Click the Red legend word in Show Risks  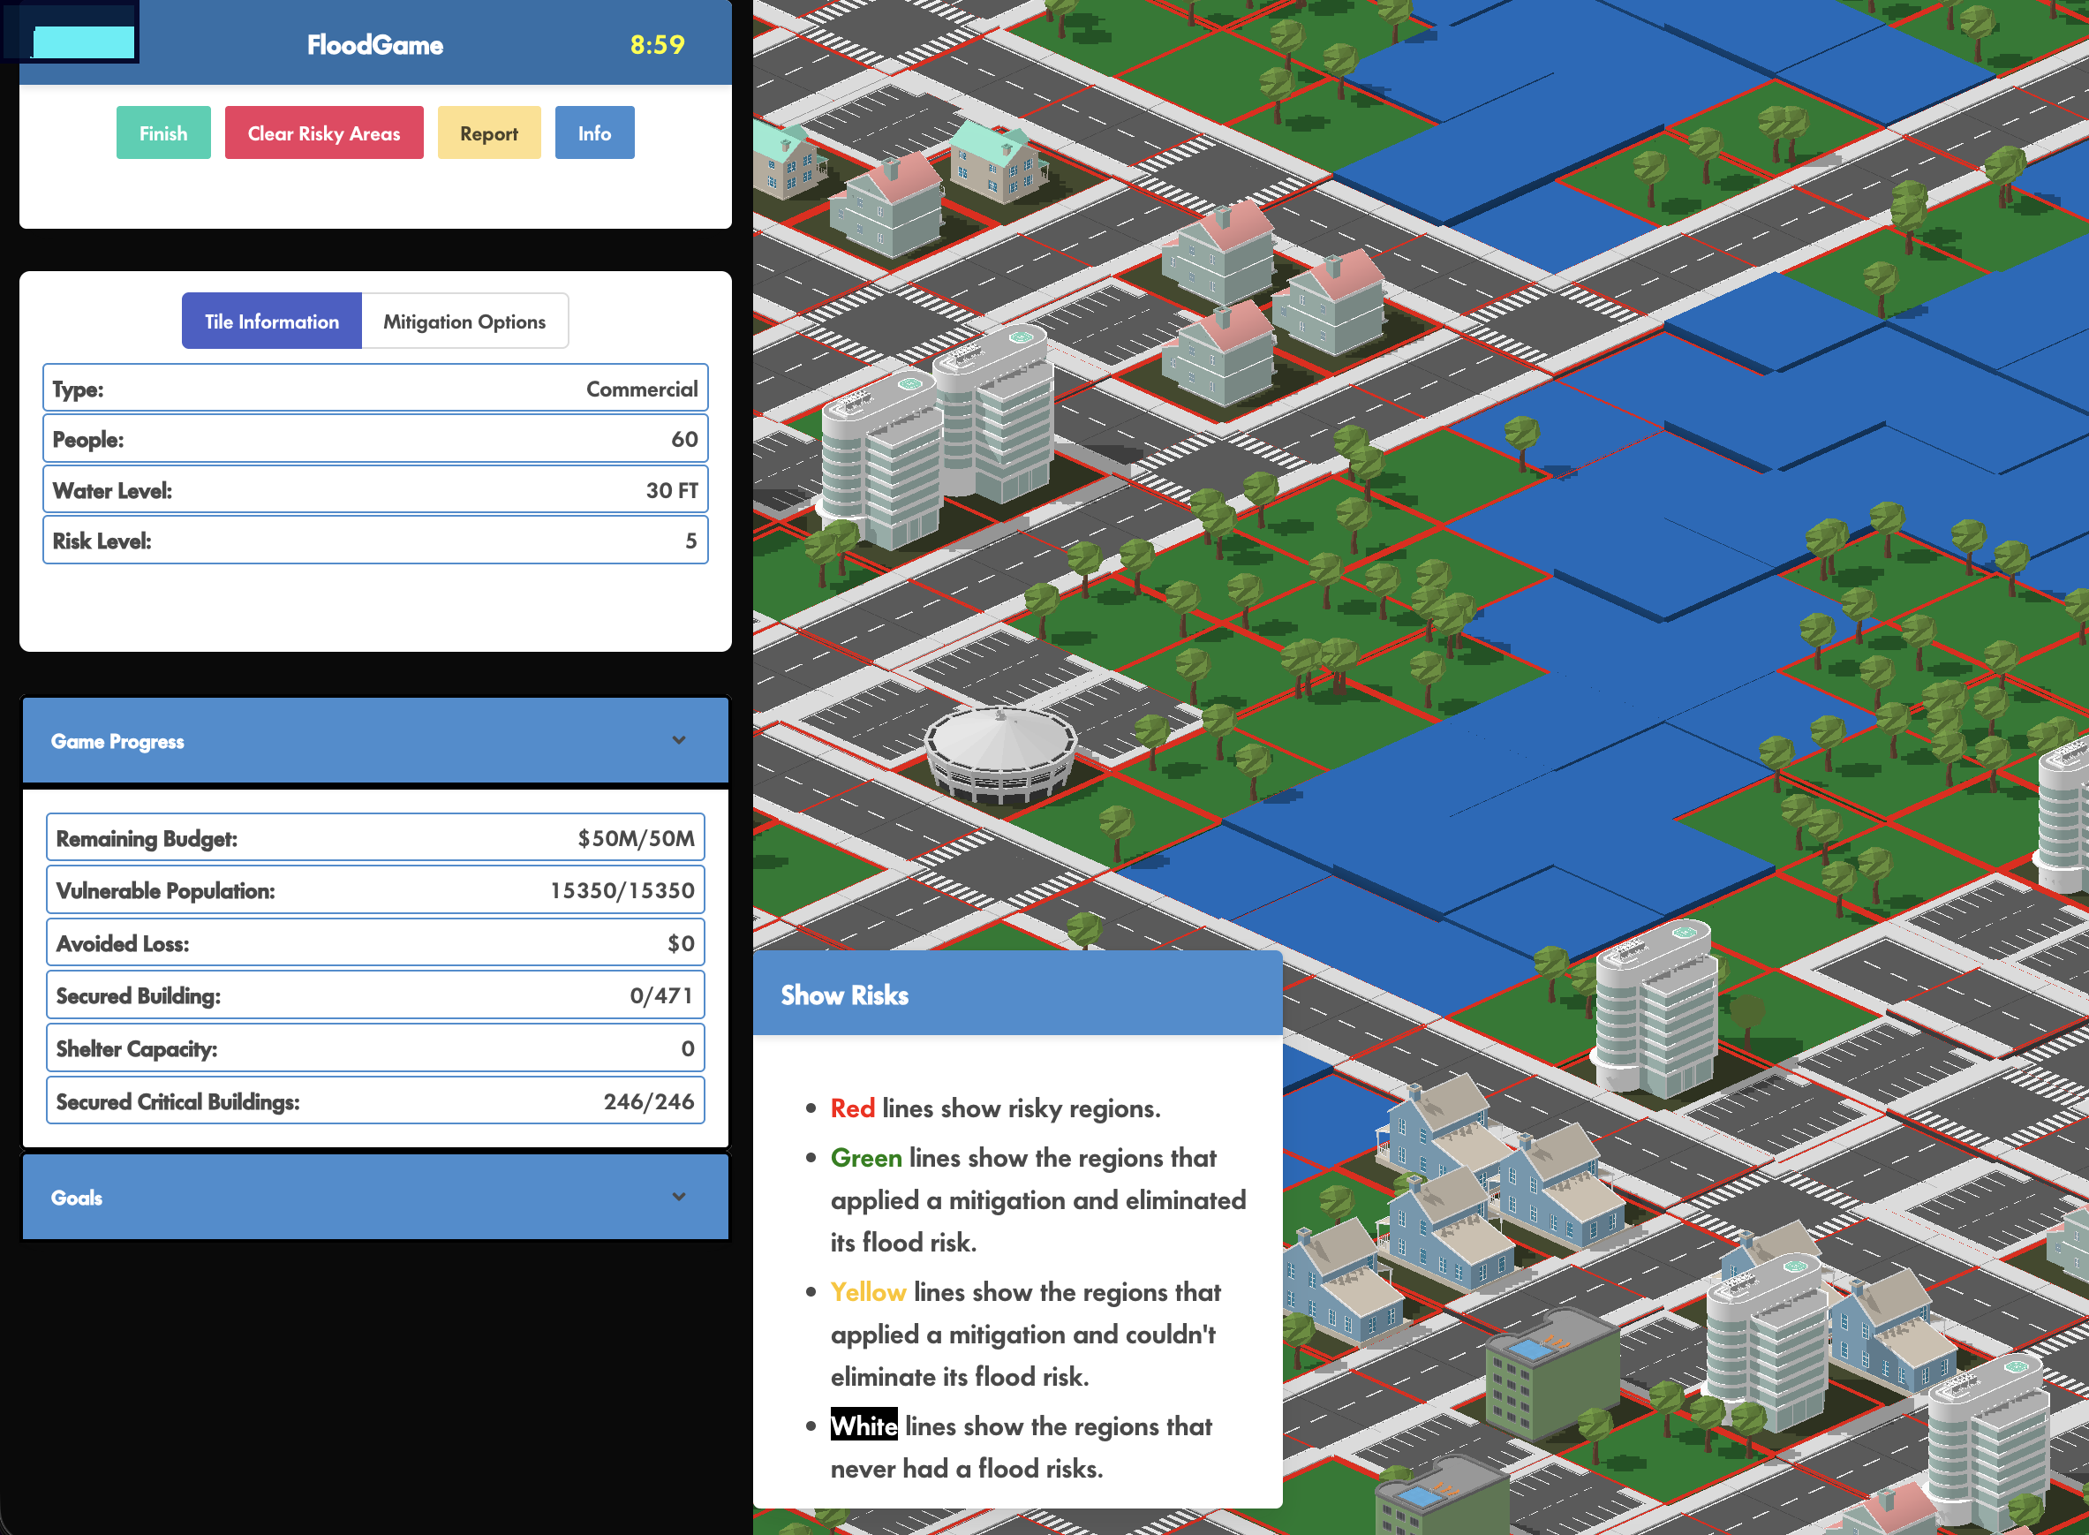tap(852, 1108)
